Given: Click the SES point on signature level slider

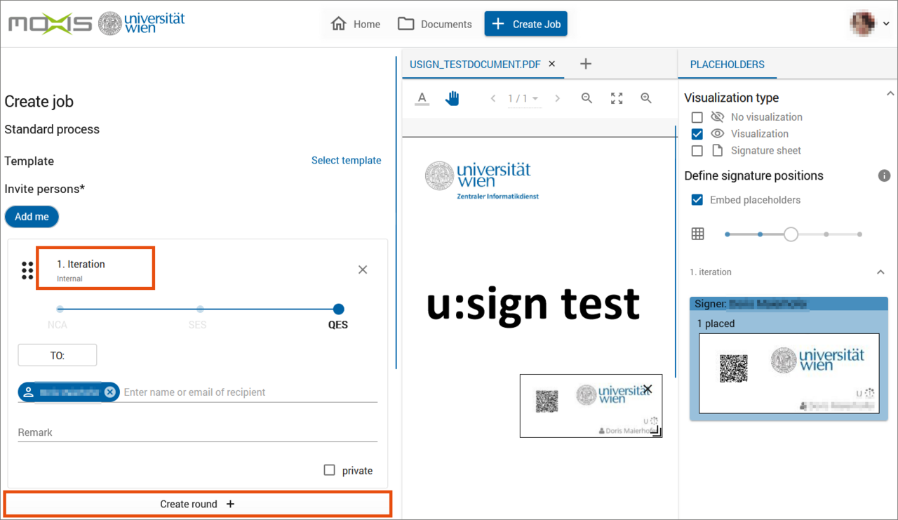Looking at the screenshot, I should click(200, 309).
